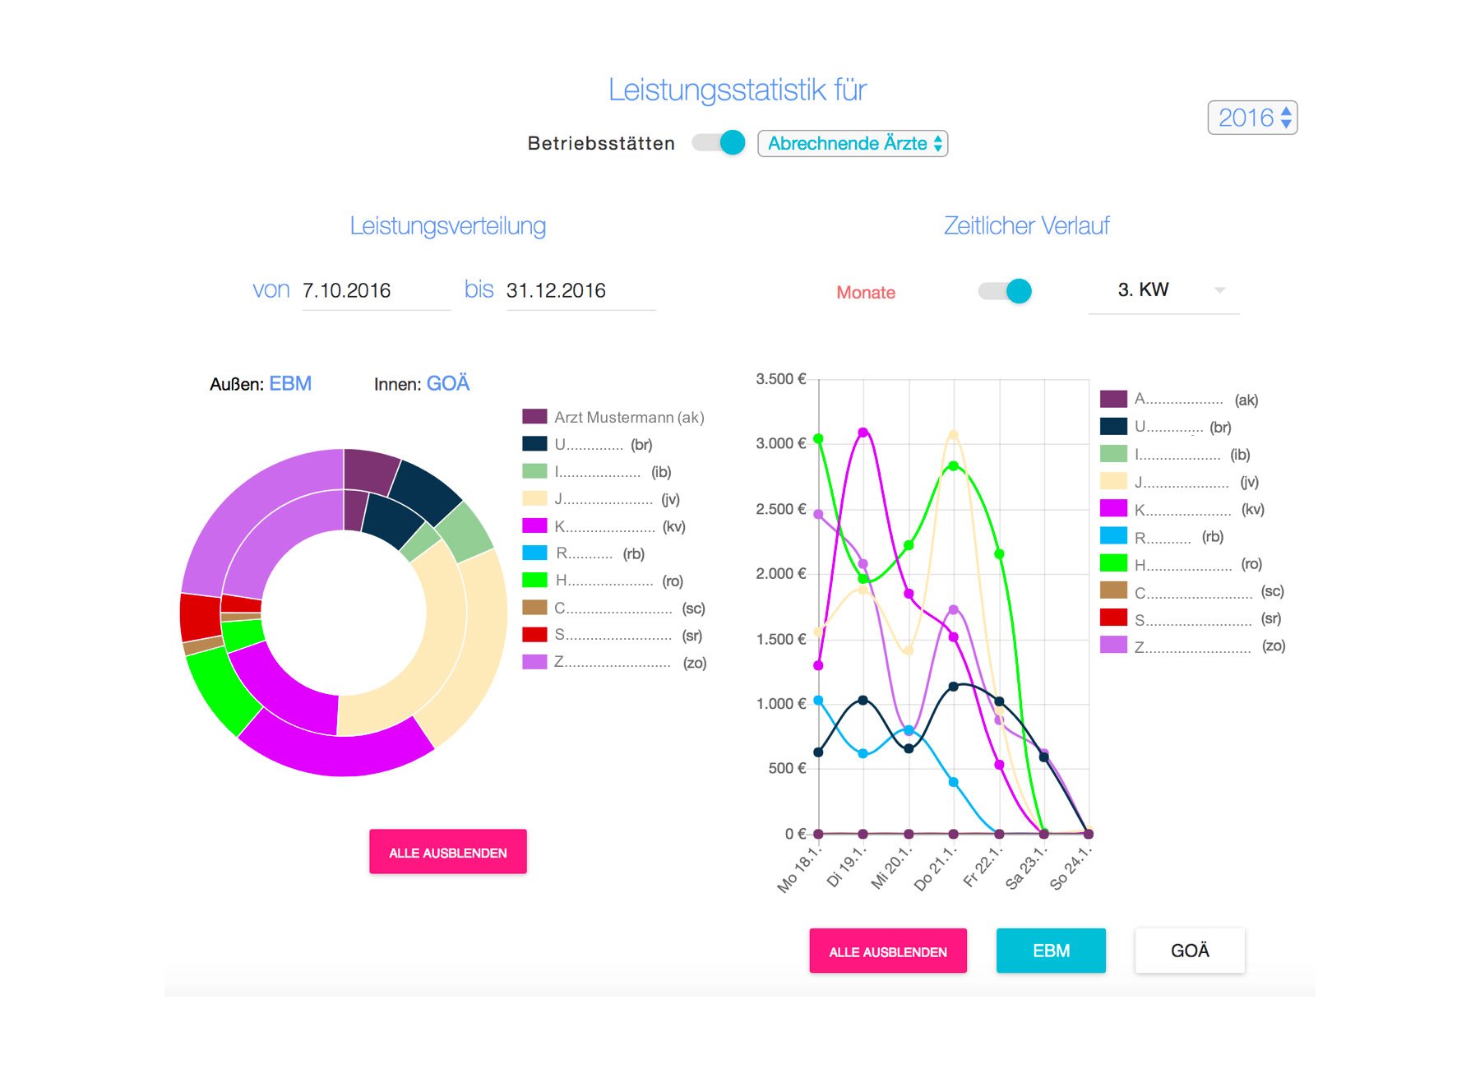Click the 'S......... (sr)' line chart legend label
The image size is (1480, 1069).
pyautogui.click(x=1208, y=619)
